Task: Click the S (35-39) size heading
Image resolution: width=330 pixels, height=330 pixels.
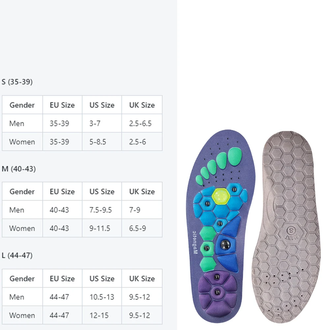Action: [17, 82]
